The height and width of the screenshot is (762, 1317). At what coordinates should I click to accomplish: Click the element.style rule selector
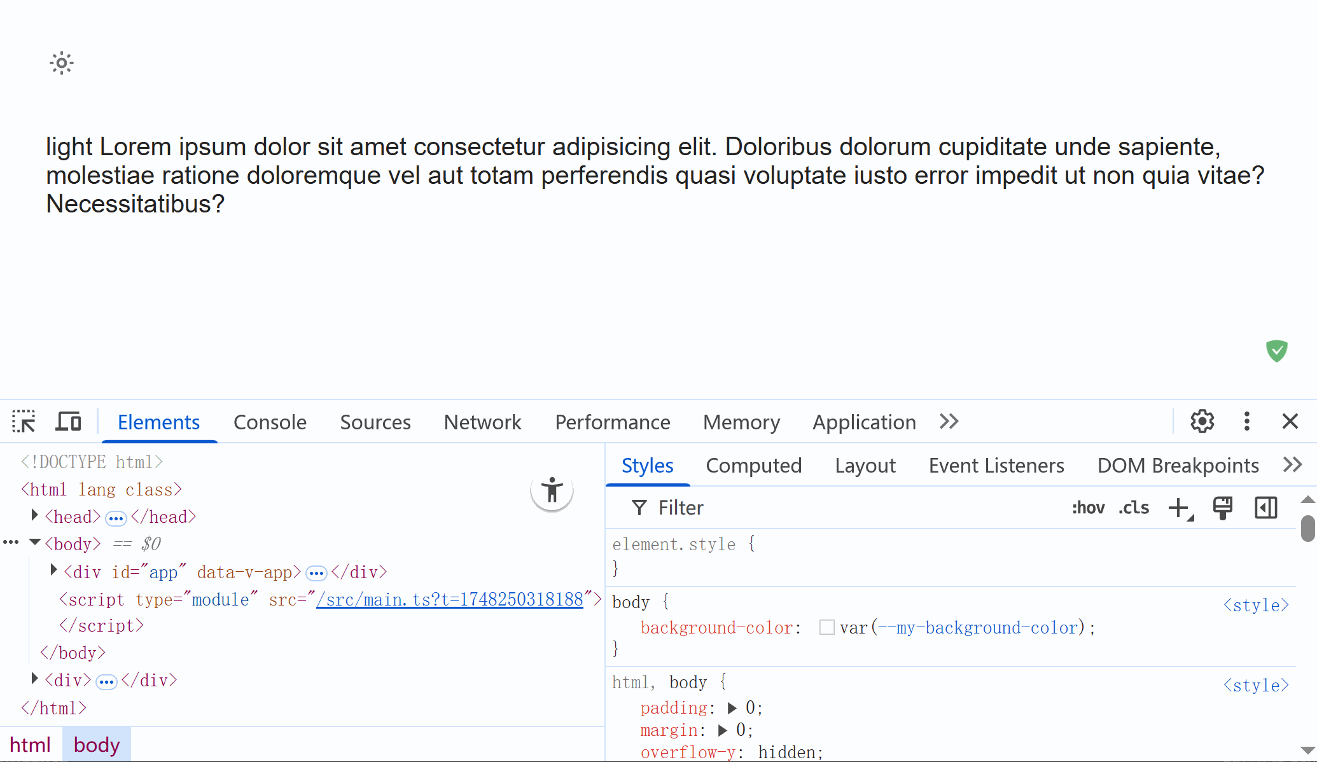point(674,544)
